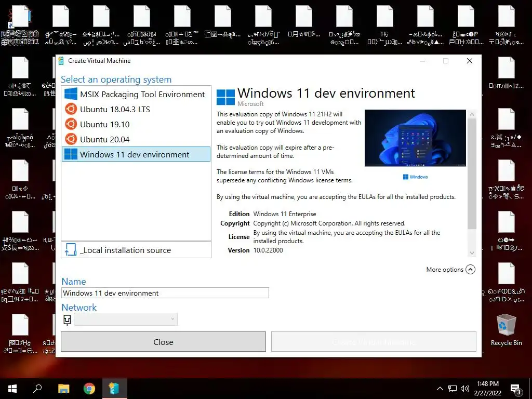
Task: Select the Recycle Bin desktop icon
Action: (x=506, y=330)
